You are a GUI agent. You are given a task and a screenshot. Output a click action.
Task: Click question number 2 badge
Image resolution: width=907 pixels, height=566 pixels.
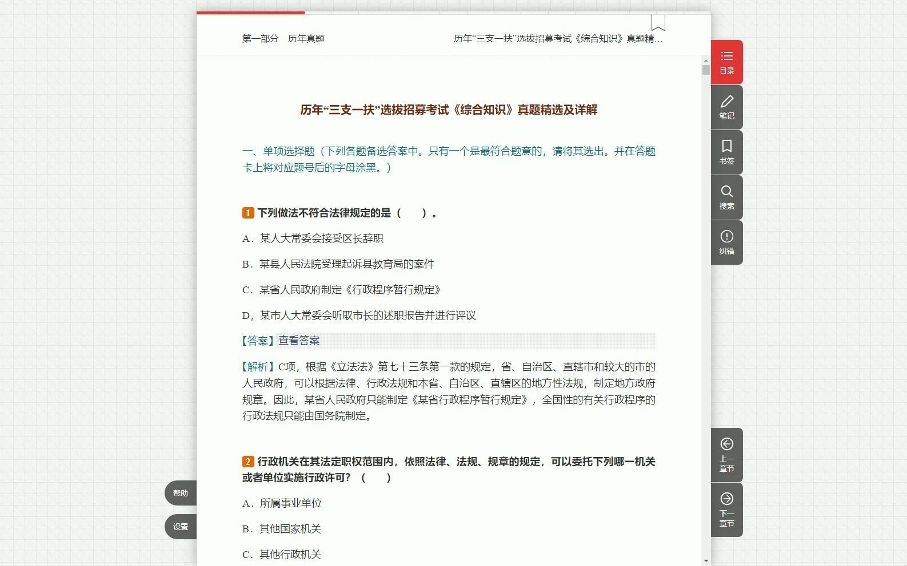coord(248,462)
